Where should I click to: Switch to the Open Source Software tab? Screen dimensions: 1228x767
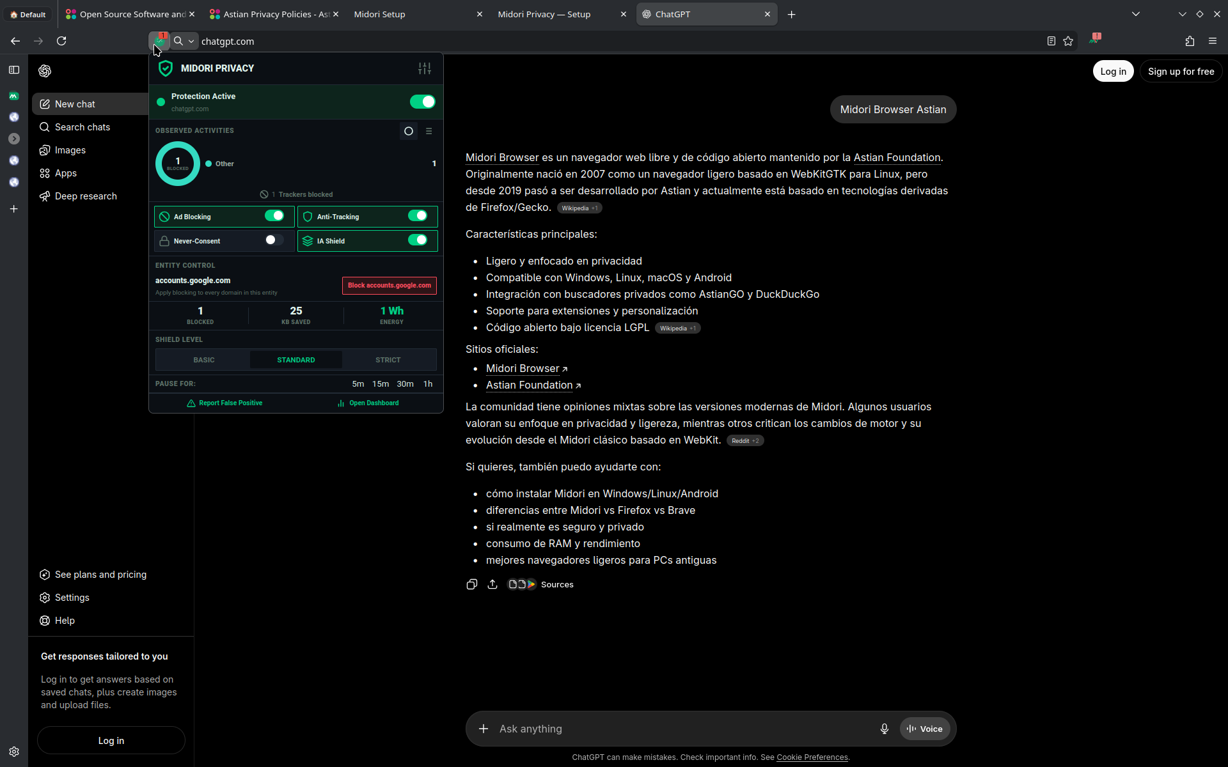click(130, 14)
